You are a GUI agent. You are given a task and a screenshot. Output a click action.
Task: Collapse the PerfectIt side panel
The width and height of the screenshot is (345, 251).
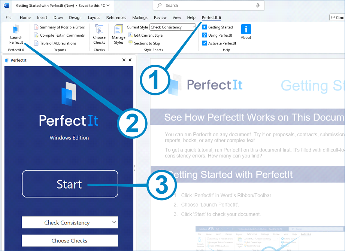pos(130,60)
